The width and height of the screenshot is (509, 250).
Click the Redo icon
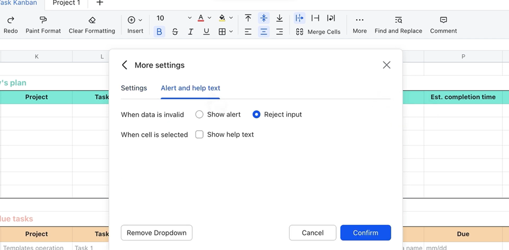click(x=11, y=20)
